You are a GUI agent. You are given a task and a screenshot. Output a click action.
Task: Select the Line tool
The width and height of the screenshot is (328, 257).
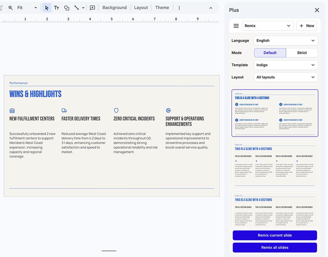pos(76,8)
